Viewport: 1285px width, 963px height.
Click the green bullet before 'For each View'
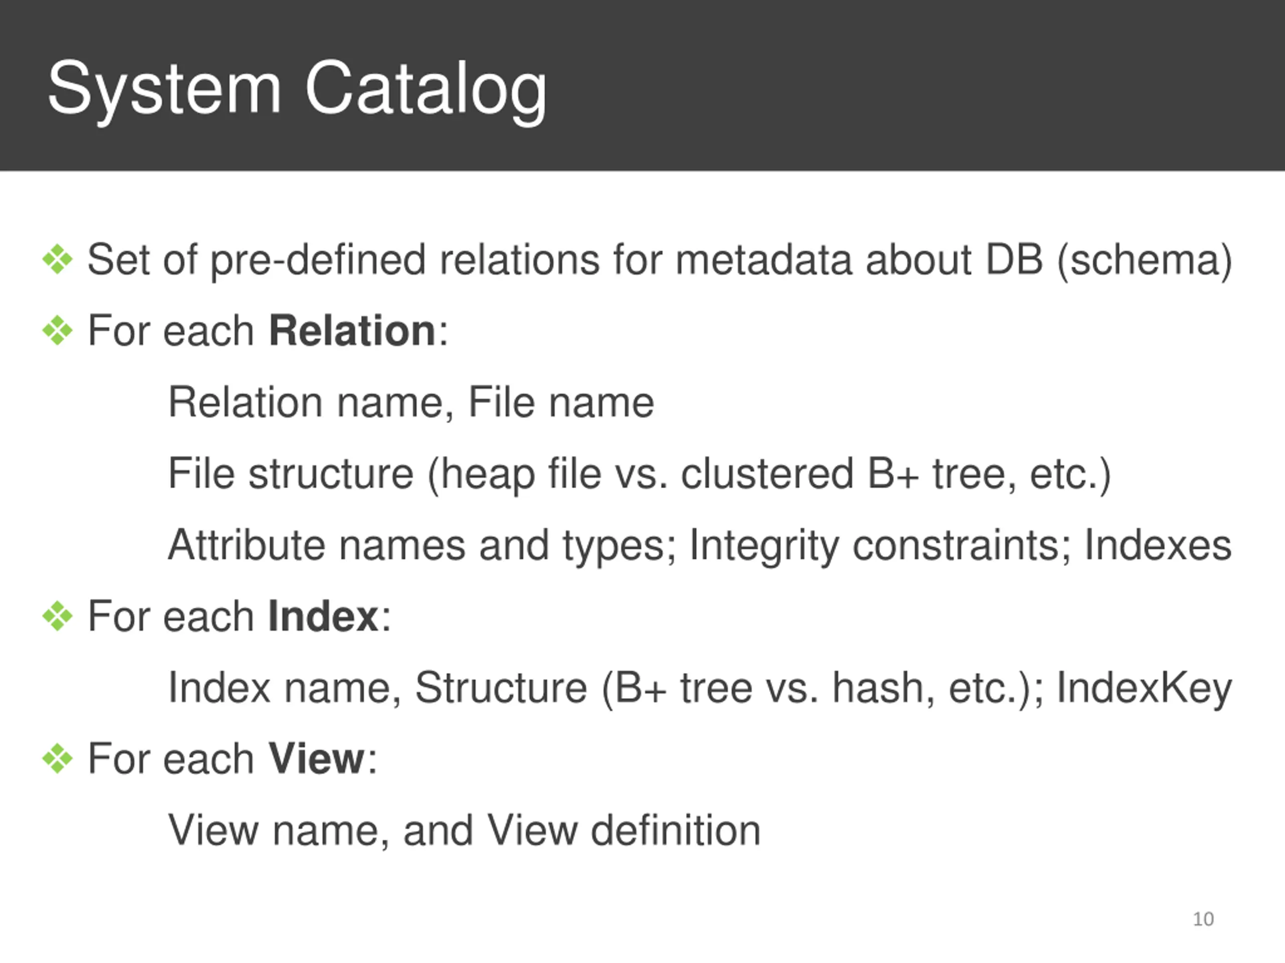click(58, 759)
